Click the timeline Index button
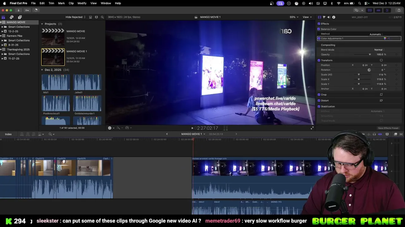The height and width of the screenshot is (227, 405). pos(8,134)
